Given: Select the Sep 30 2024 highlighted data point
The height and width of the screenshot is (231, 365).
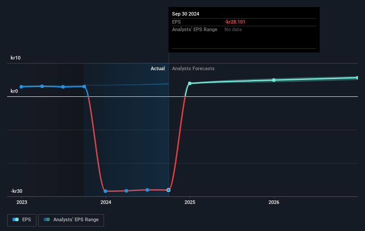Looking at the screenshot, I should (168, 190).
